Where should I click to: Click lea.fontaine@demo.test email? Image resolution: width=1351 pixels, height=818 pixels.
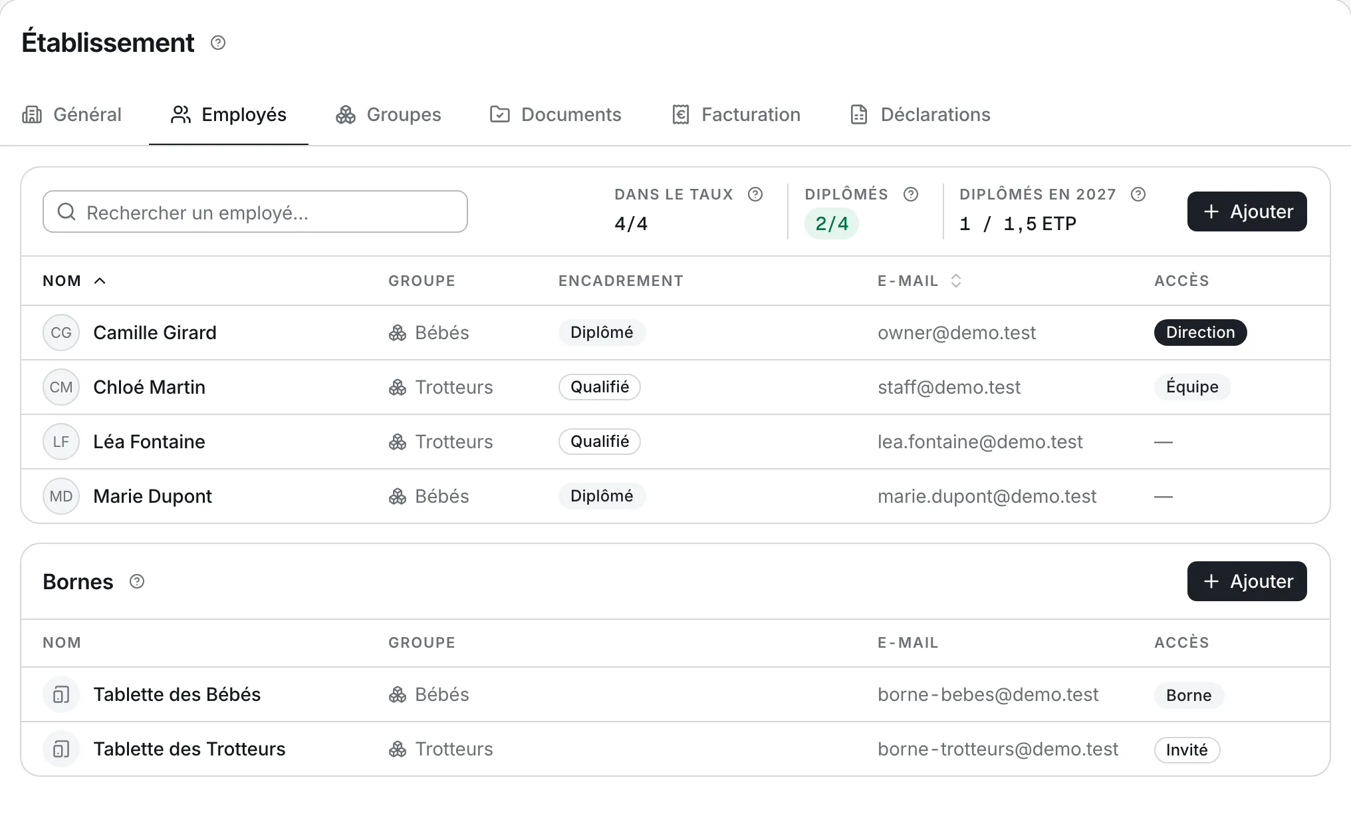pos(980,442)
